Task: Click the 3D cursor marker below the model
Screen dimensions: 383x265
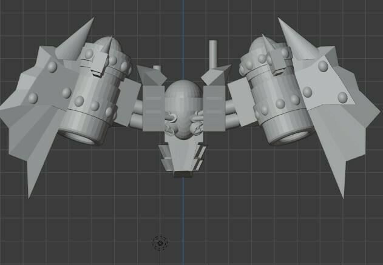Action: point(160,243)
